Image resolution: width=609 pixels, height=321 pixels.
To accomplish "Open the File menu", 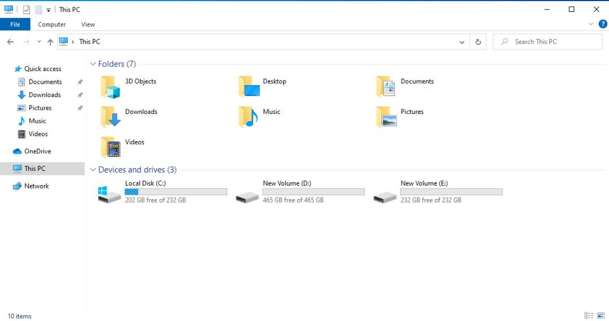I will click(x=15, y=24).
